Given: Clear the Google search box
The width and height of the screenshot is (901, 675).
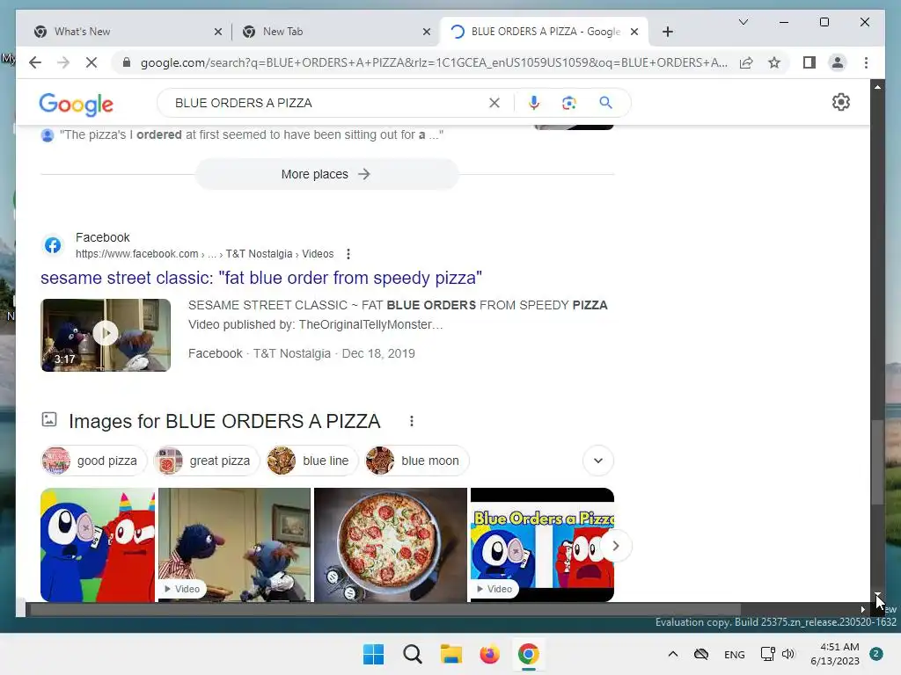Looking at the screenshot, I should tap(494, 103).
